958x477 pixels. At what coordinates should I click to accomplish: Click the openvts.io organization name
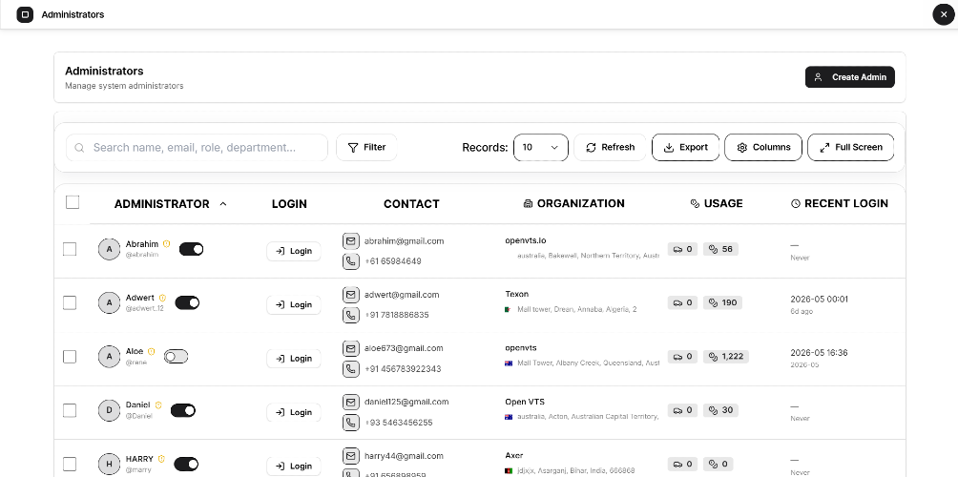pyautogui.click(x=526, y=240)
